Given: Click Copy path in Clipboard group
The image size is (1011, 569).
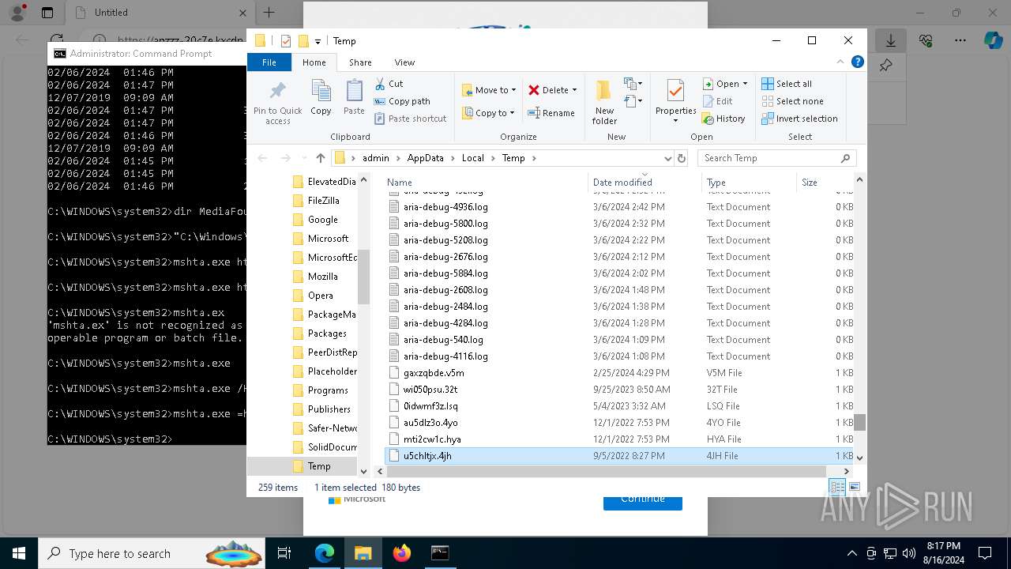Looking at the screenshot, I should 401,101.
